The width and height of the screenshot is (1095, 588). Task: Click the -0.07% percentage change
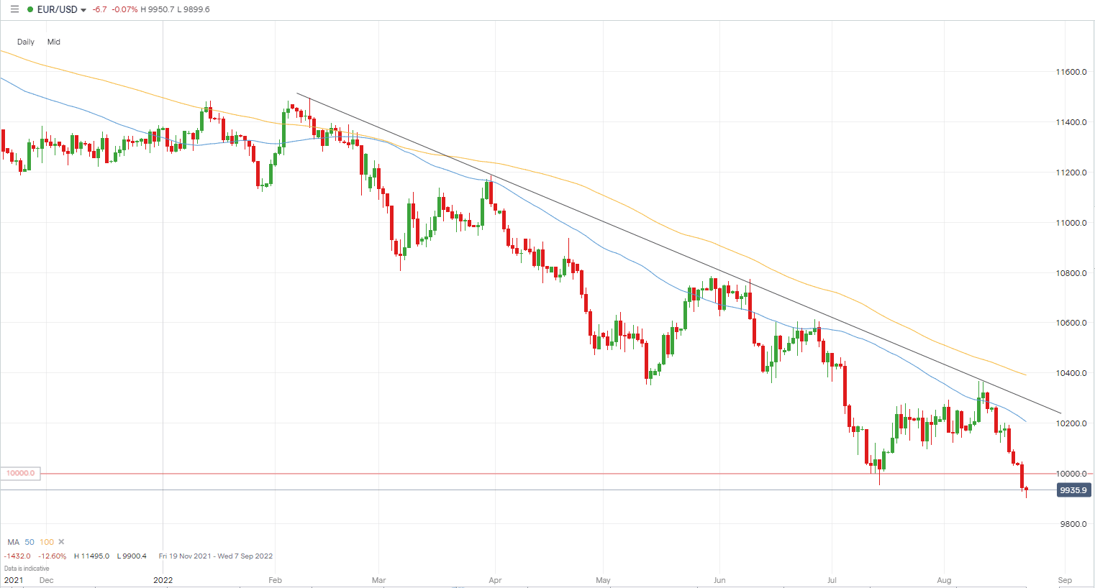pyautogui.click(x=125, y=10)
